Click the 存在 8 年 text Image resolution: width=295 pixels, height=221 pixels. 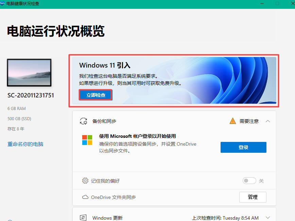point(16,129)
